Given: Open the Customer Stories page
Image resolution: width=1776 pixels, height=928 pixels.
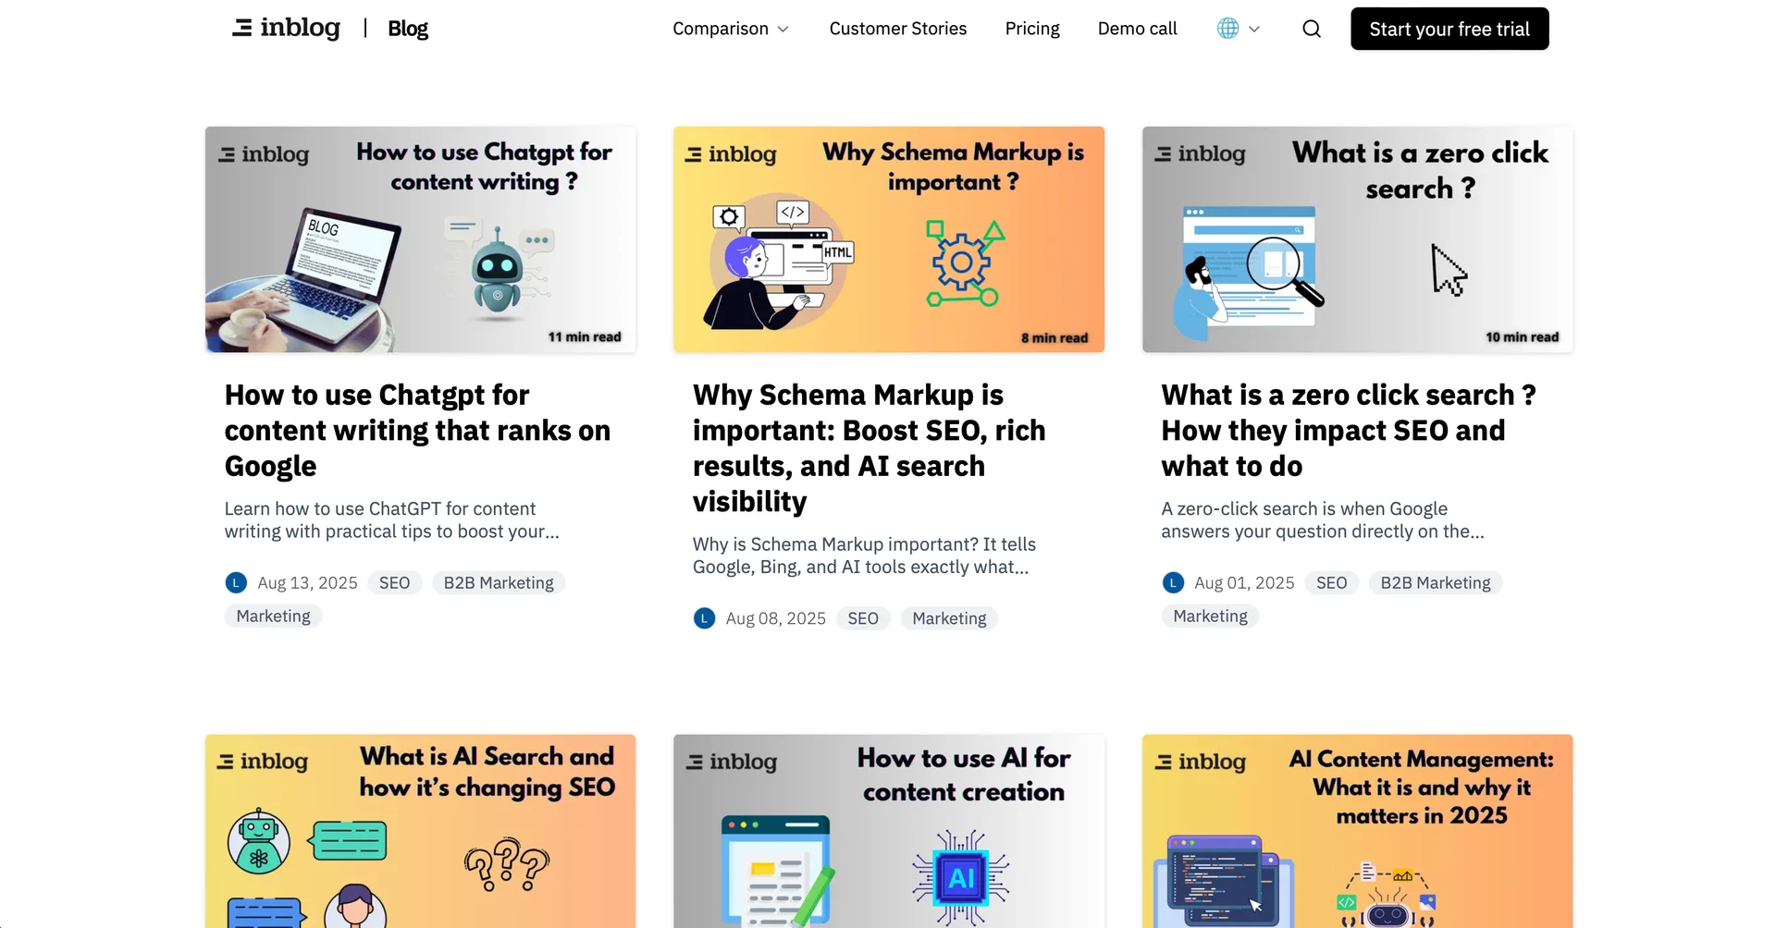Looking at the screenshot, I should click(x=897, y=29).
